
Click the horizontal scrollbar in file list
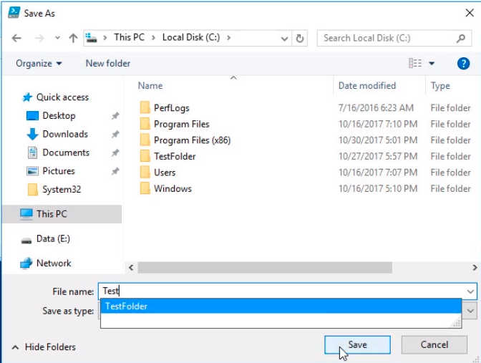tap(265, 267)
